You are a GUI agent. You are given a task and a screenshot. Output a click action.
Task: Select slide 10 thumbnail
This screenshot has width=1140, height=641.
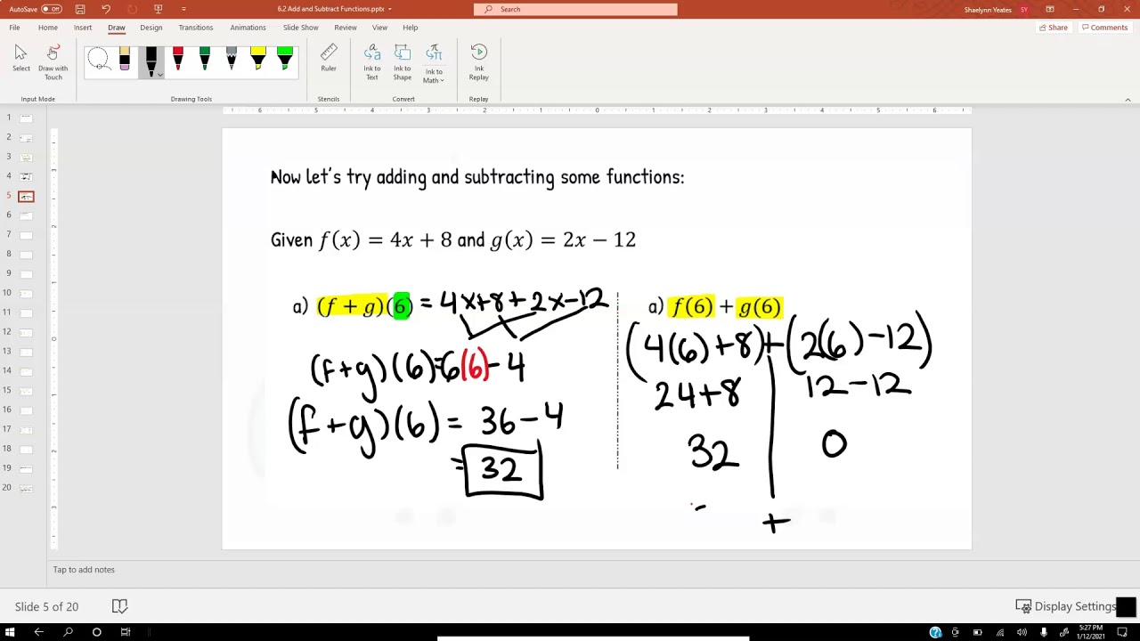point(26,293)
